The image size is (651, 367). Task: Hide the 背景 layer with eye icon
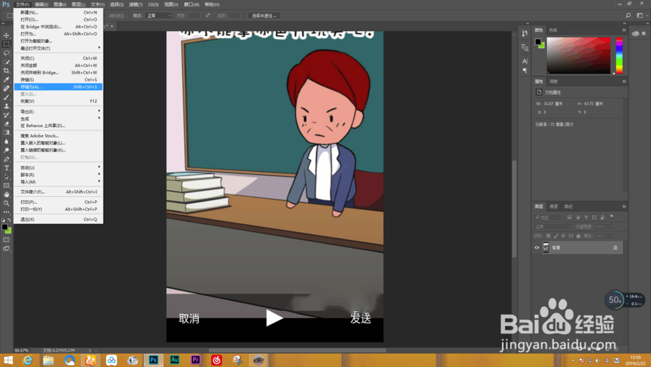[x=536, y=248]
